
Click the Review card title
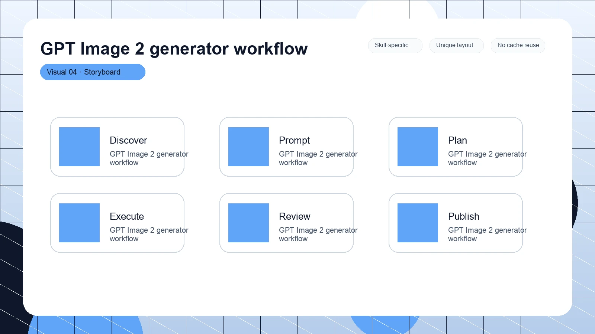[x=295, y=216]
